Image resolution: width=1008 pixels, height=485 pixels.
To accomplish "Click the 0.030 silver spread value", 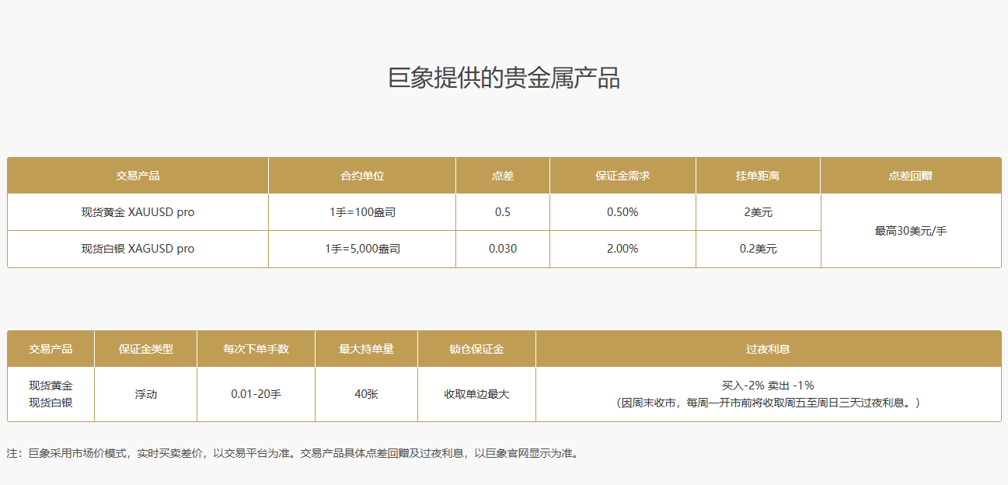I will coord(502,249).
